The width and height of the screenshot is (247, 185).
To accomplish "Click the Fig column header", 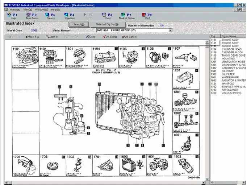I will click(x=215, y=36).
